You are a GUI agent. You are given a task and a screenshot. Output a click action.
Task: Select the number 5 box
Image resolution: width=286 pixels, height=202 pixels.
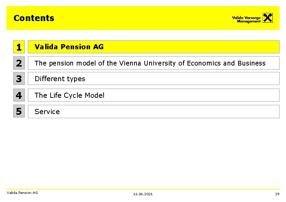point(19,111)
